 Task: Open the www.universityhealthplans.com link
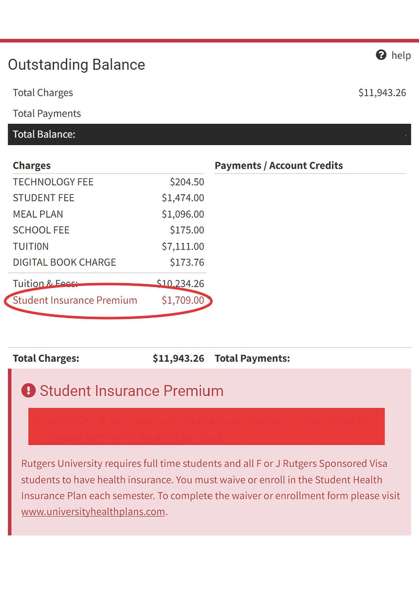click(93, 511)
